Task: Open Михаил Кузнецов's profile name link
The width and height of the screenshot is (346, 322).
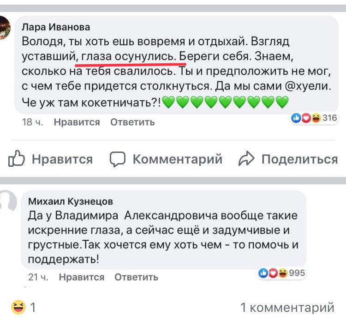Action: pyautogui.click(x=71, y=201)
